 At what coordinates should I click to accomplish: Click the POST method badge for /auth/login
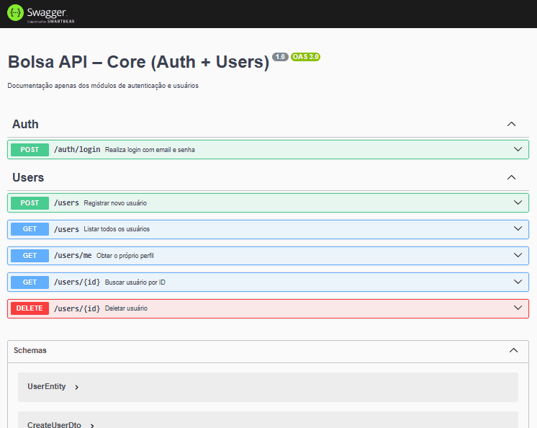30,150
